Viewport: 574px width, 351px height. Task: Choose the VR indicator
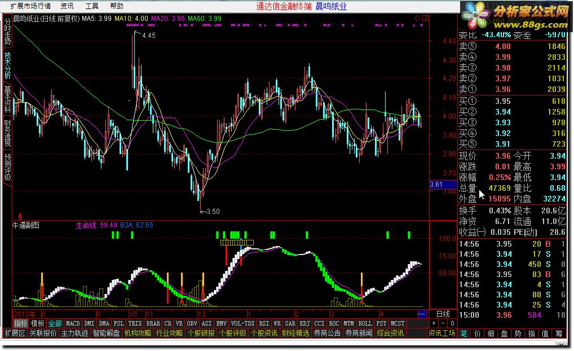pos(179,323)
